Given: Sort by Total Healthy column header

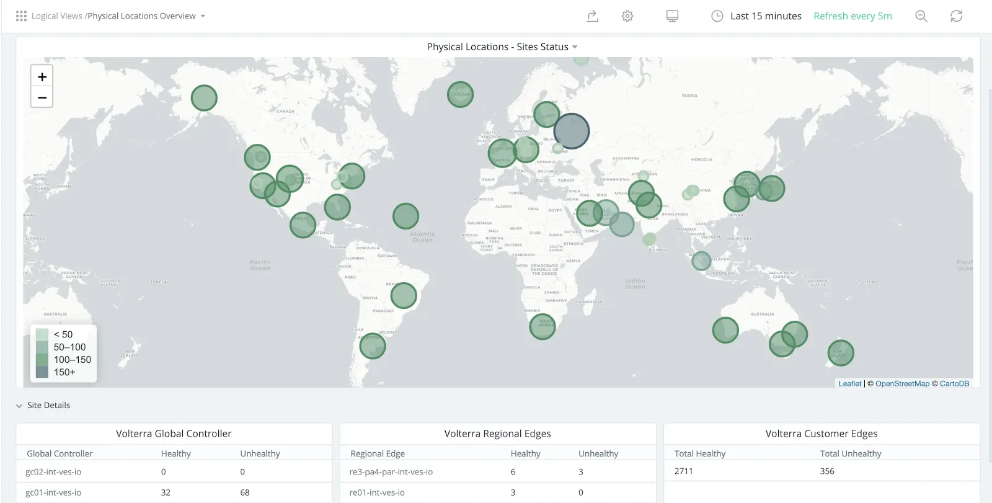Looking at the screenshot, I should [x=700, y=454].
